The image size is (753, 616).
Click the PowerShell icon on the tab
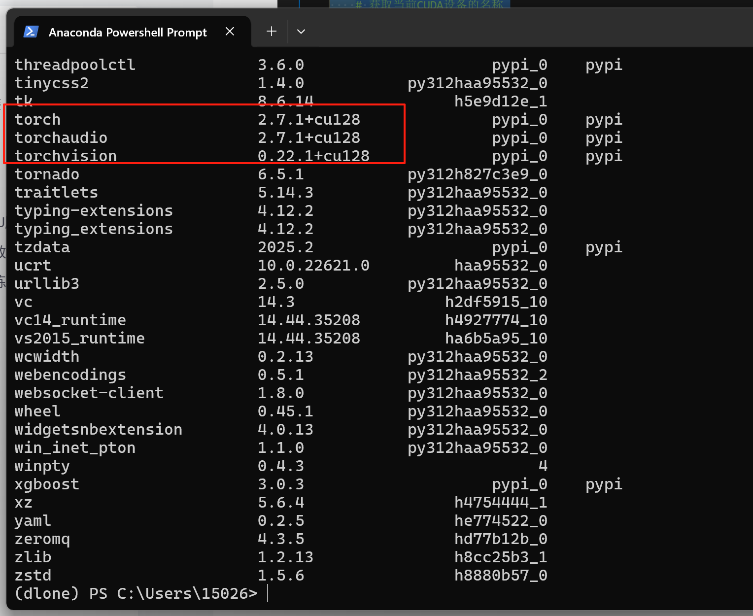32,32
